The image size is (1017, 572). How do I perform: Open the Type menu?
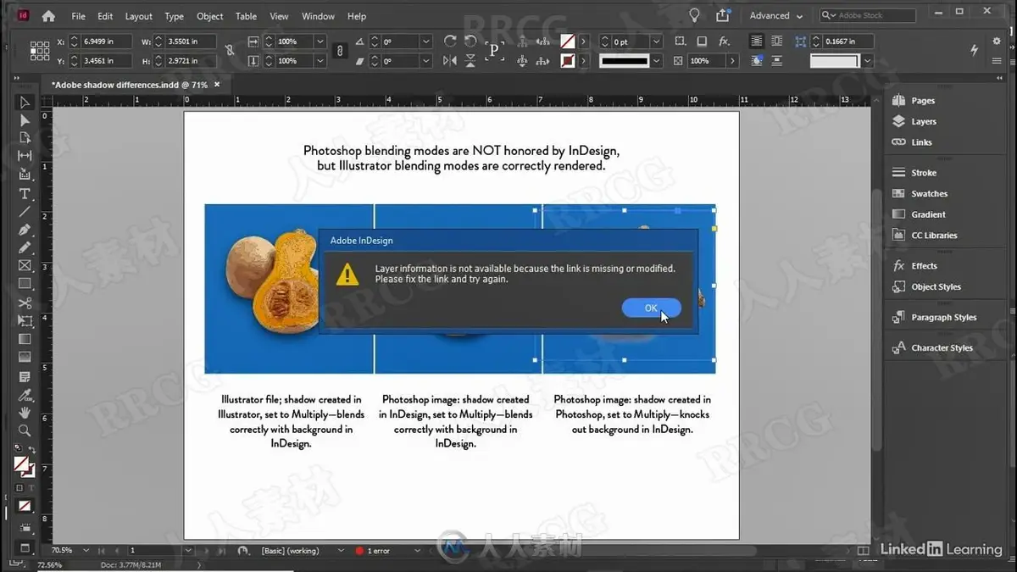tap(174, 16)
